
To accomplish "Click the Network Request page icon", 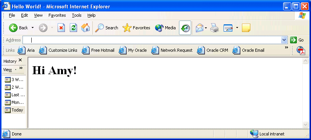I will pyautogui.click(x=155, y=50).
